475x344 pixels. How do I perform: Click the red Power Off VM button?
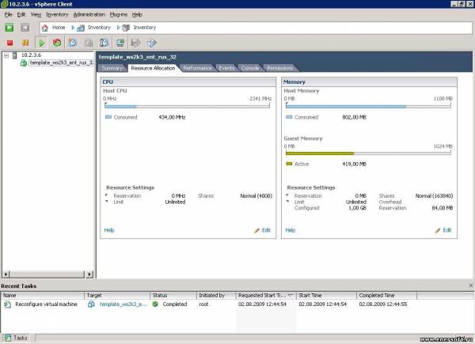click(x=10, y=43)
